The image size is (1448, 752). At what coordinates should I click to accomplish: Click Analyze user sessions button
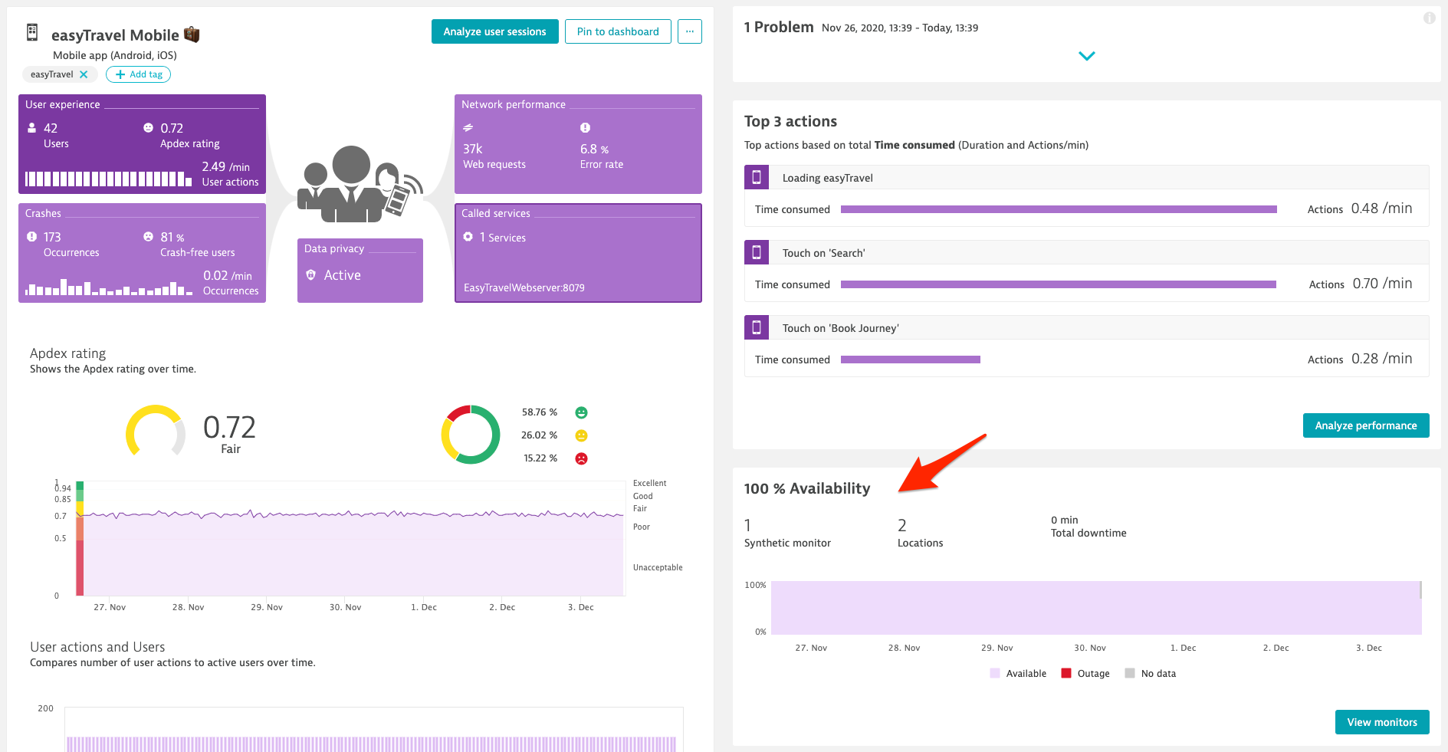coord(494,31)
